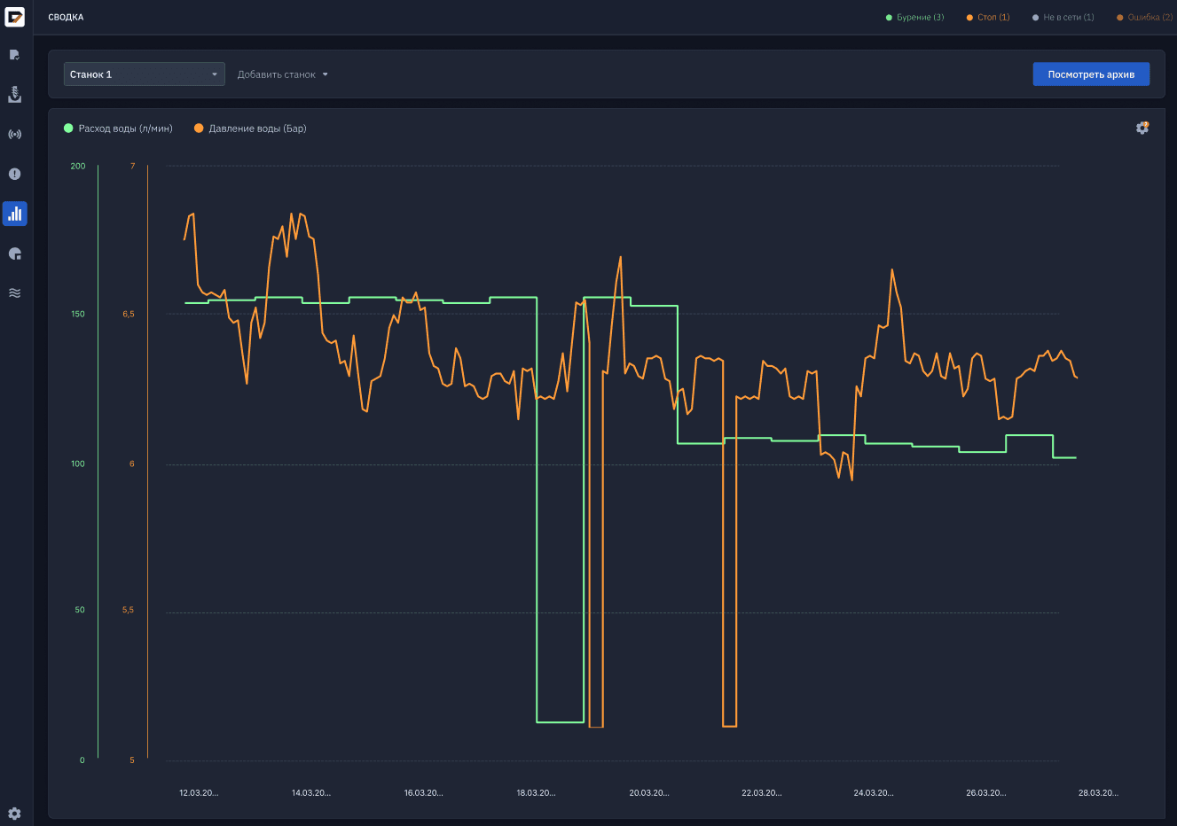Toggle the Давление воды (Бар) series

pos(250,129)
